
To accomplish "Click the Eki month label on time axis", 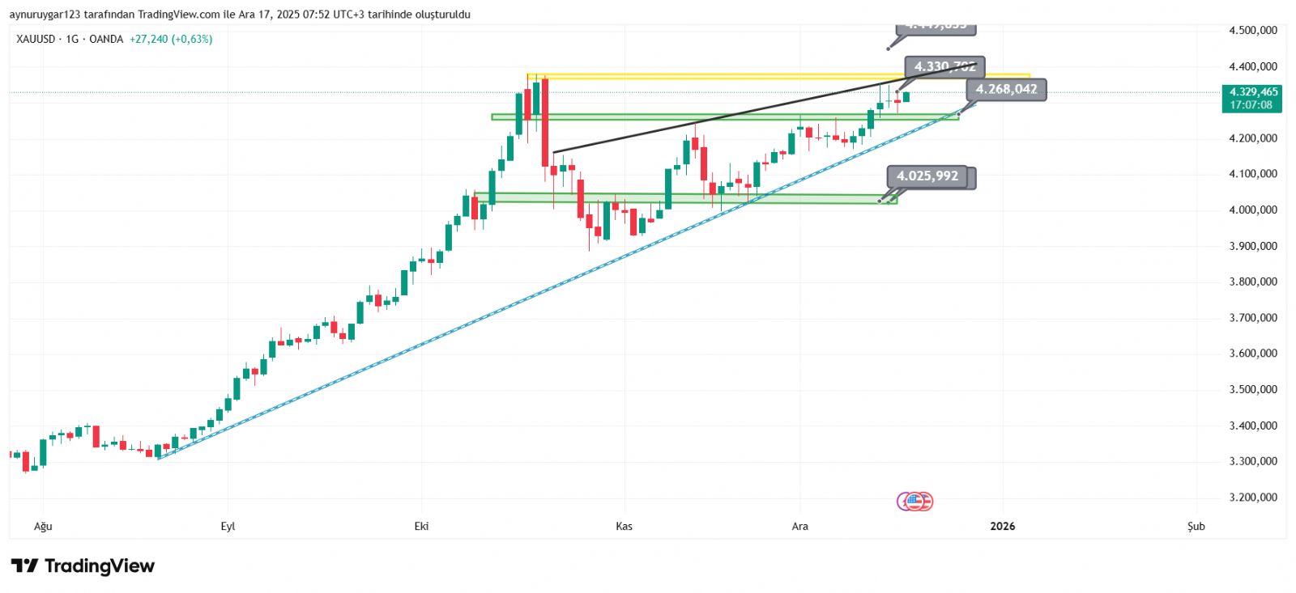I will [421, 526].
